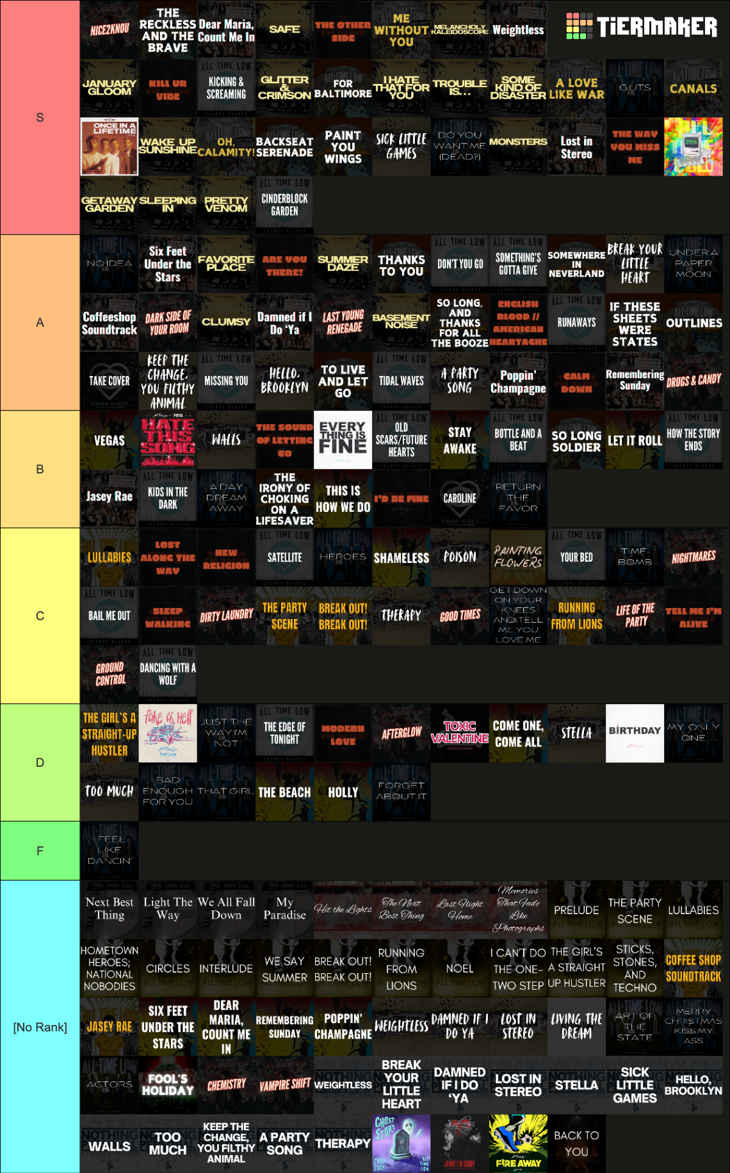Select the Dark Side of Your Room tile

click(168, 322)
